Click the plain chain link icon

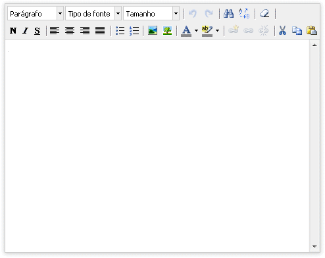pyautogui.click(x=249, y=31)
